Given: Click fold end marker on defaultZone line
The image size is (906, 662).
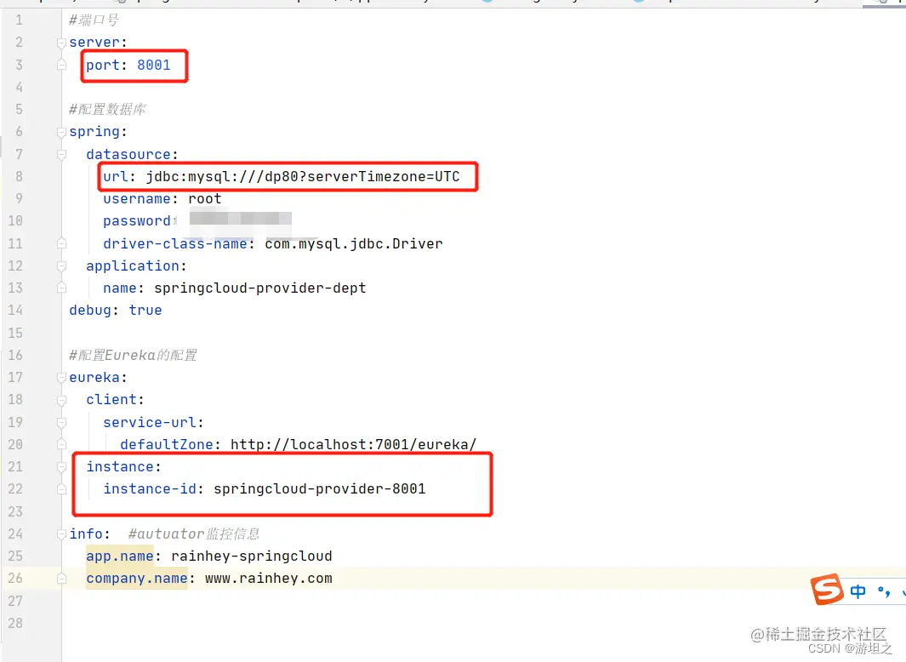Looking at the screenshot, I should coord(62,445).
